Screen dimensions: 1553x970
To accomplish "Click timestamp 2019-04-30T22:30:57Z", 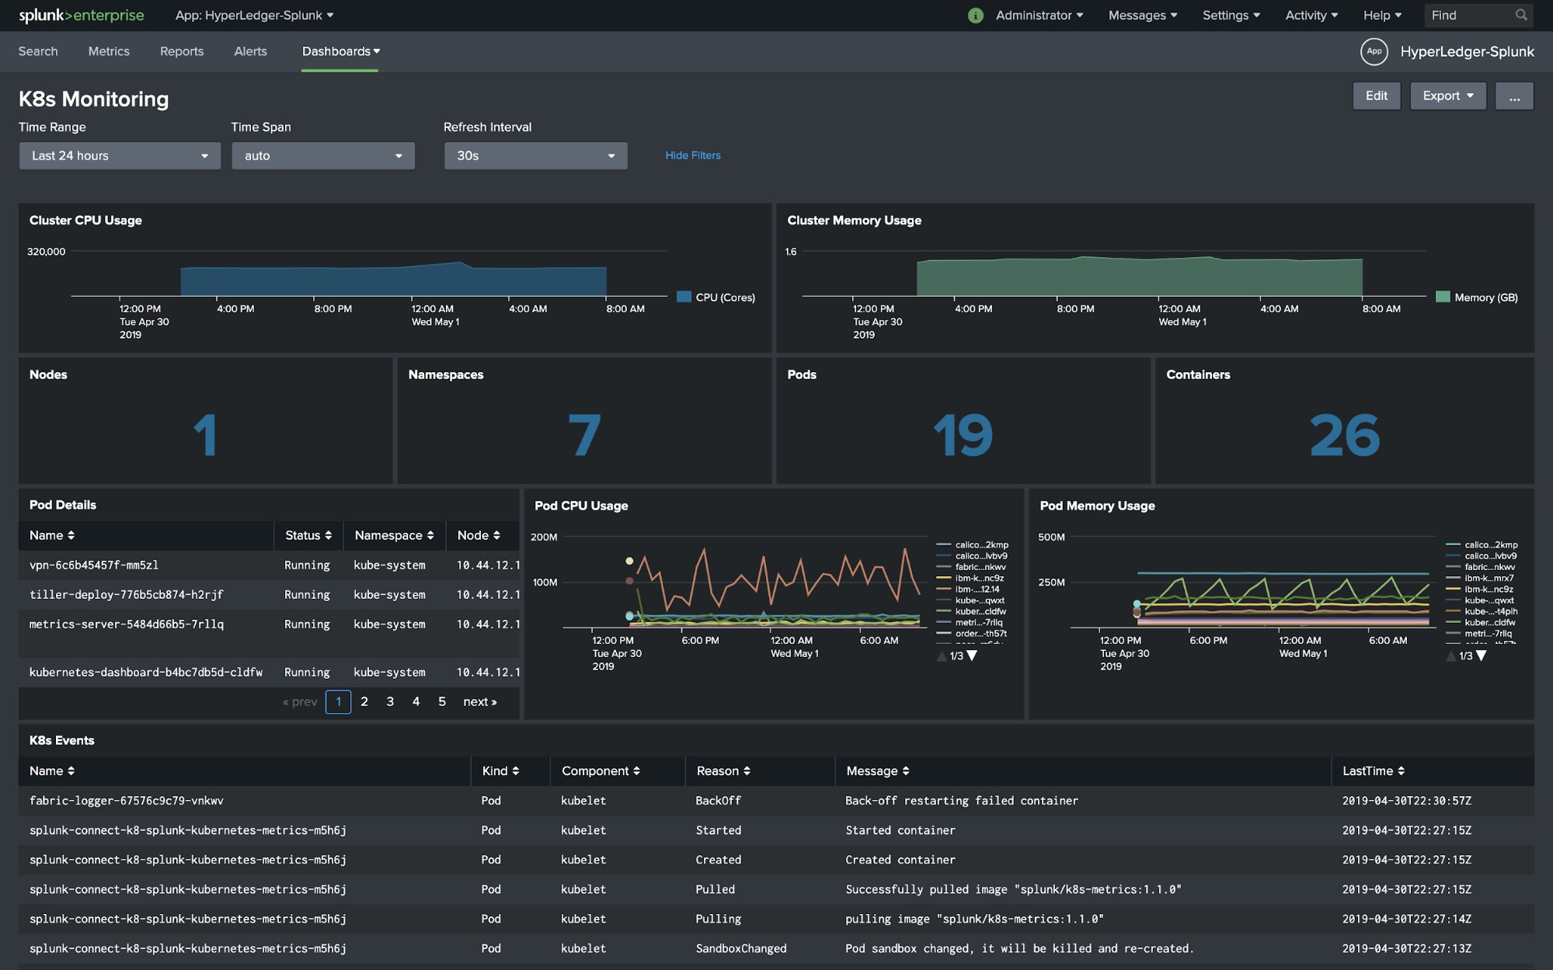I will tap(1406, 801).
